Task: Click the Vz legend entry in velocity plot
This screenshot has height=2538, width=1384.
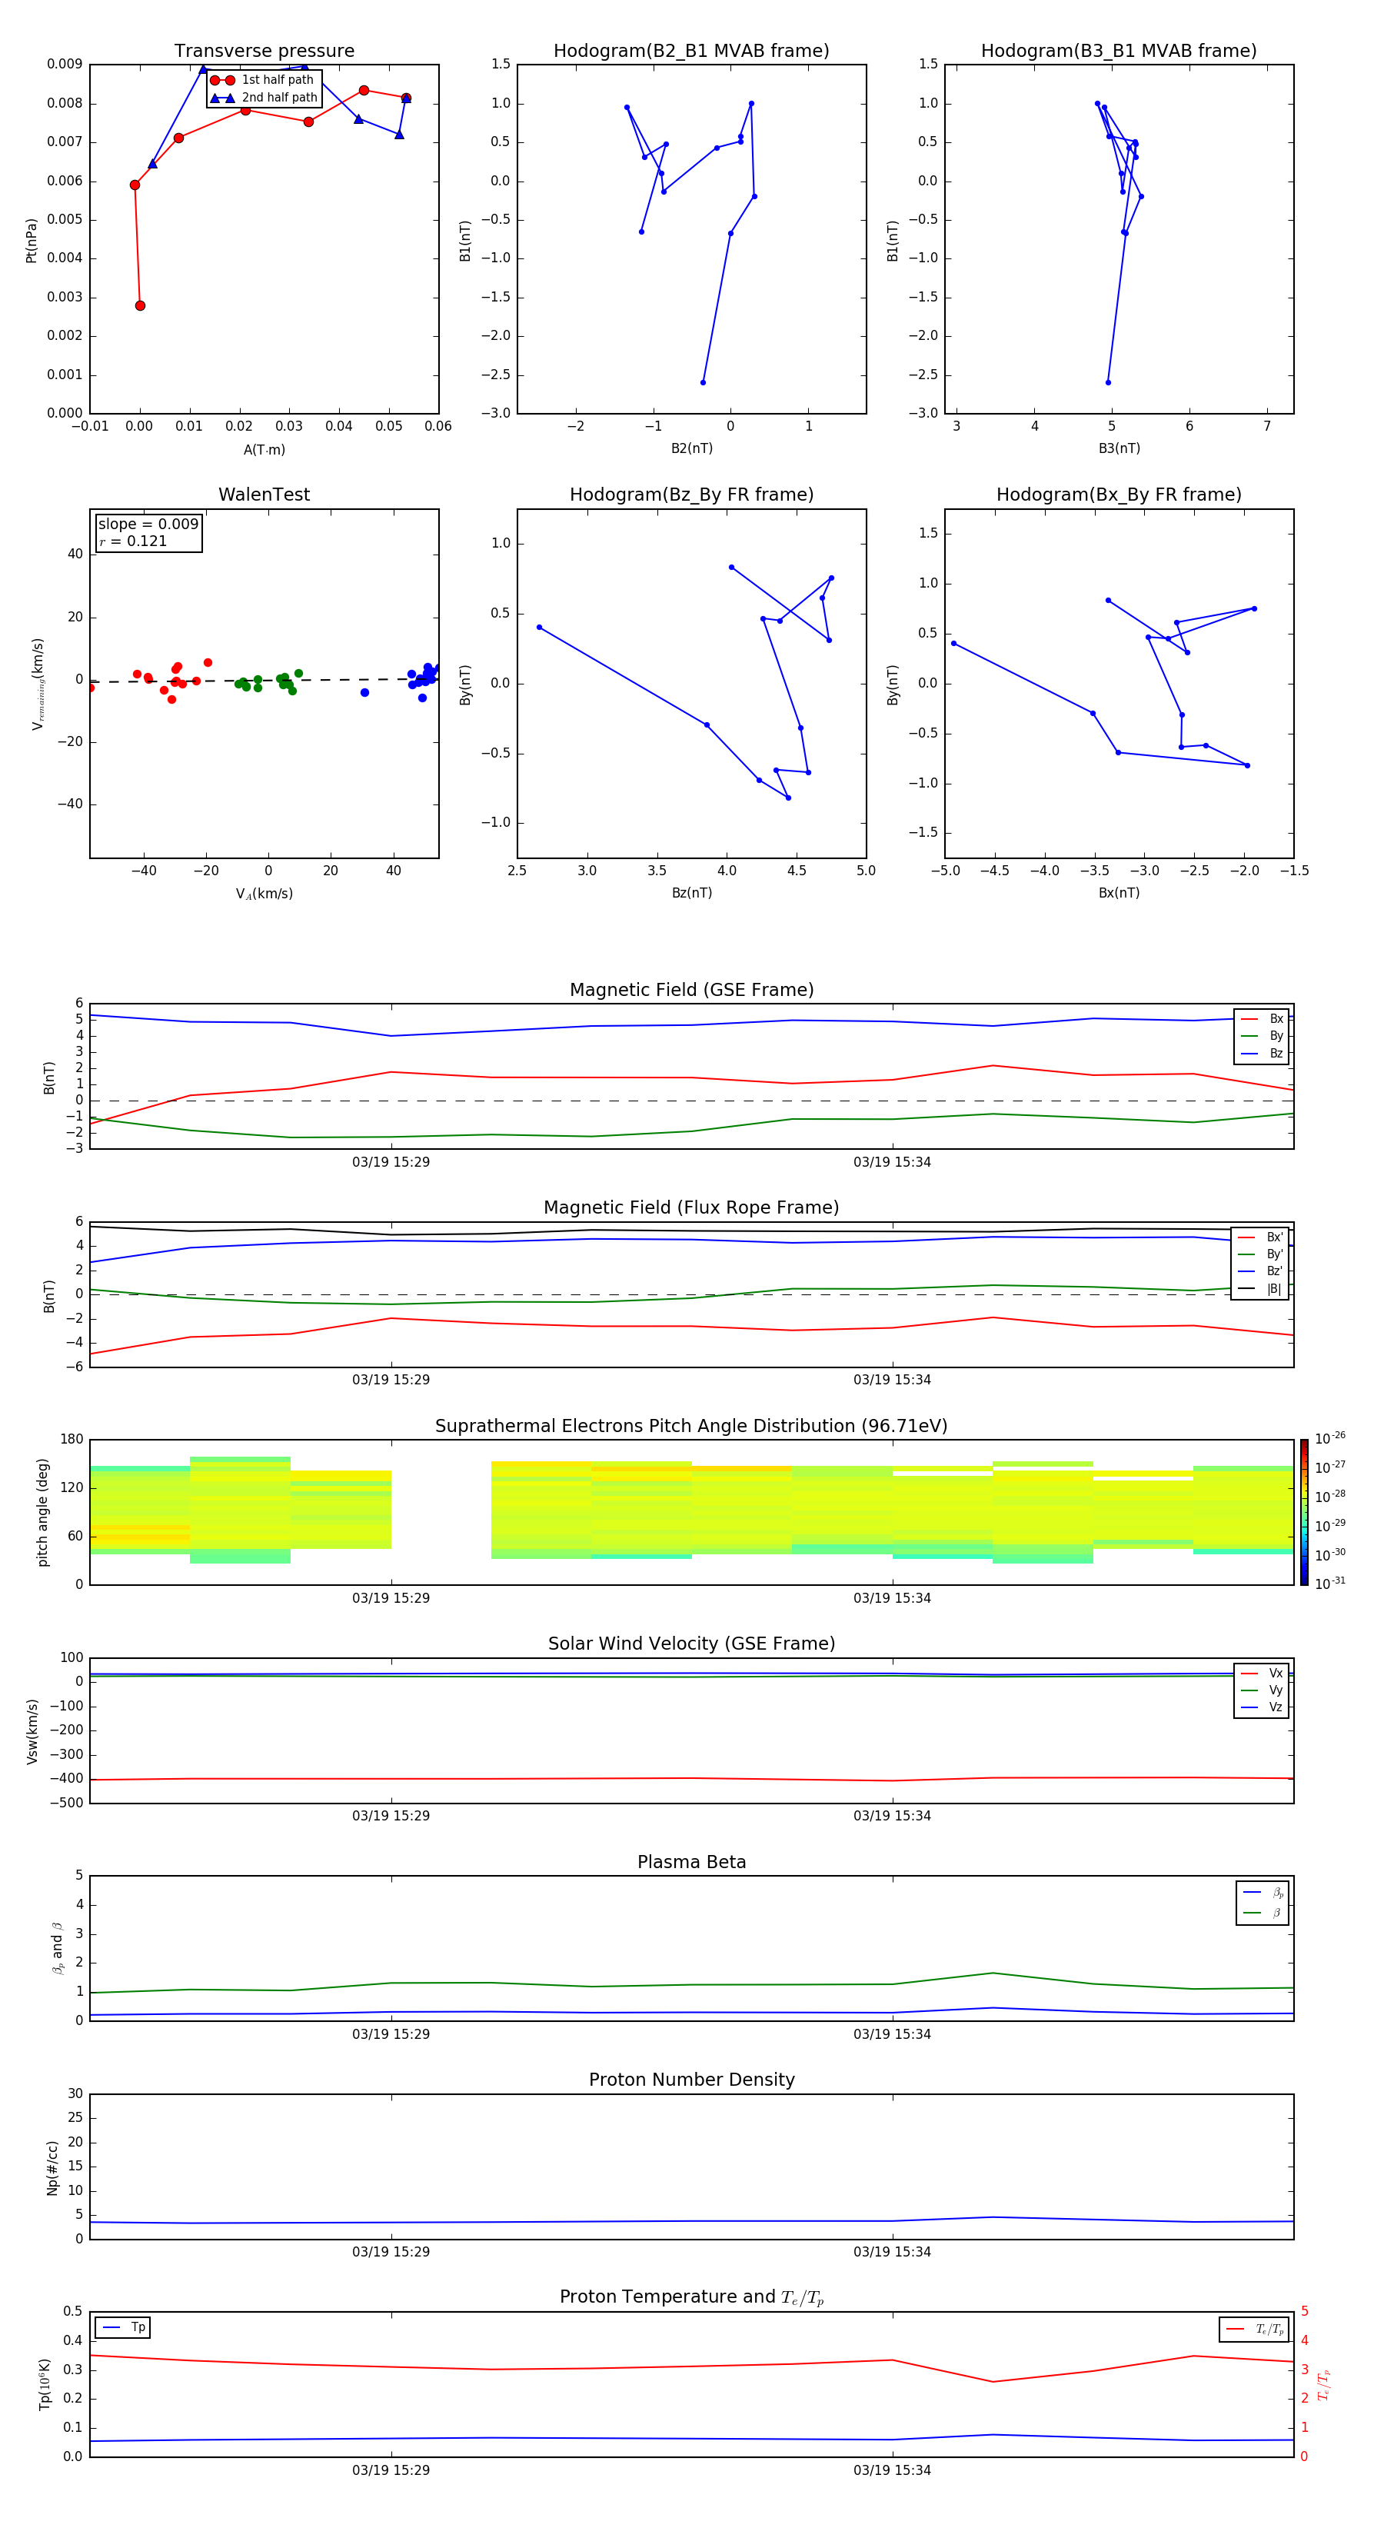Action: coord(1262,1707)
